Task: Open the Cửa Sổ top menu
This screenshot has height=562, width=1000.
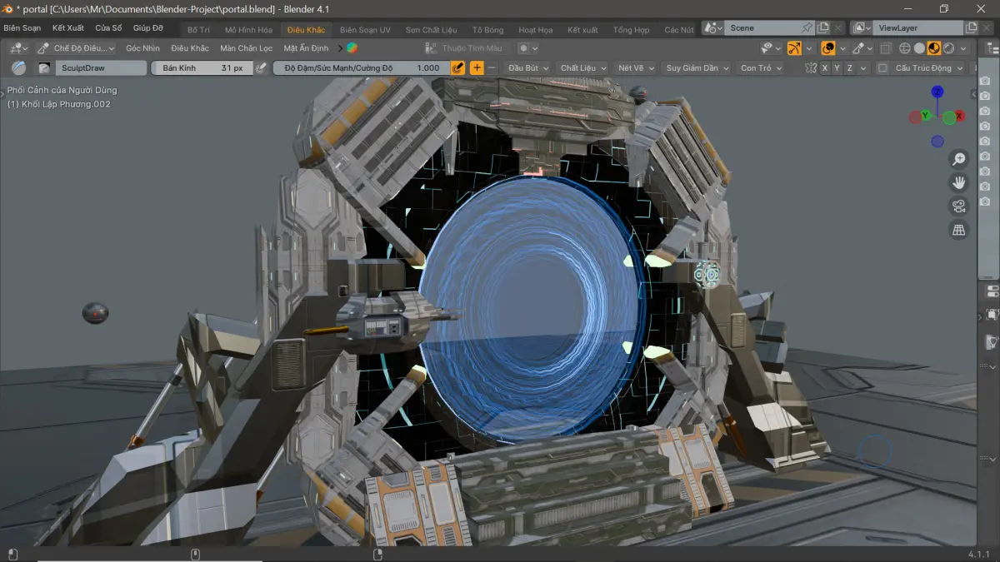Action: point(108,28)
